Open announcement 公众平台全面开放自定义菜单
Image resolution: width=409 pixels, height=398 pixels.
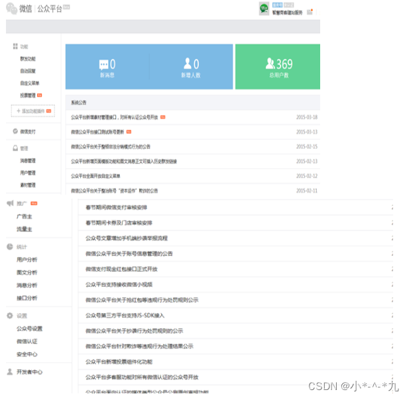(x=95, y=176)
